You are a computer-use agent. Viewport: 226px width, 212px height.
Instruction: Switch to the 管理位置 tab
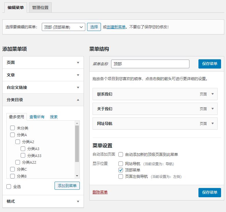click(x=40, y=8)
